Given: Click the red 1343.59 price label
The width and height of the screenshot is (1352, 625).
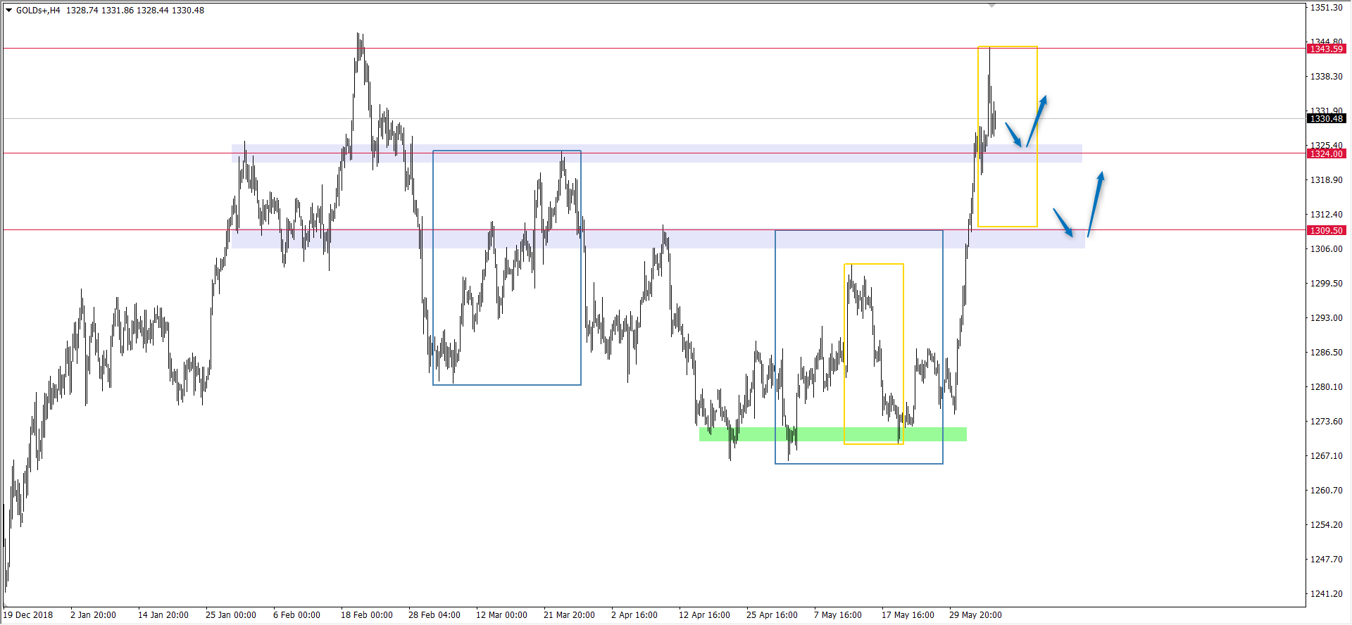Looking at the screenshot, I should pos(1327,49).
